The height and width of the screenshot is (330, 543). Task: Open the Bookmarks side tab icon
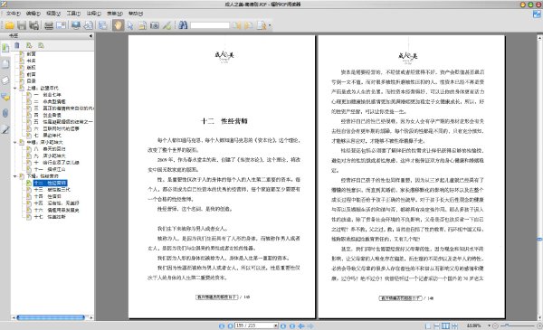pos(5,48)
